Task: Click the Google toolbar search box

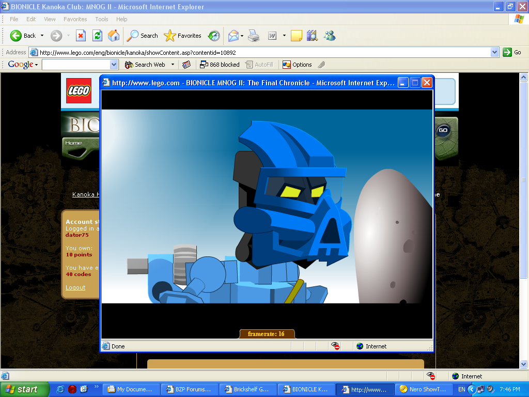Action: pyautogui.click(x=76, y=65)
